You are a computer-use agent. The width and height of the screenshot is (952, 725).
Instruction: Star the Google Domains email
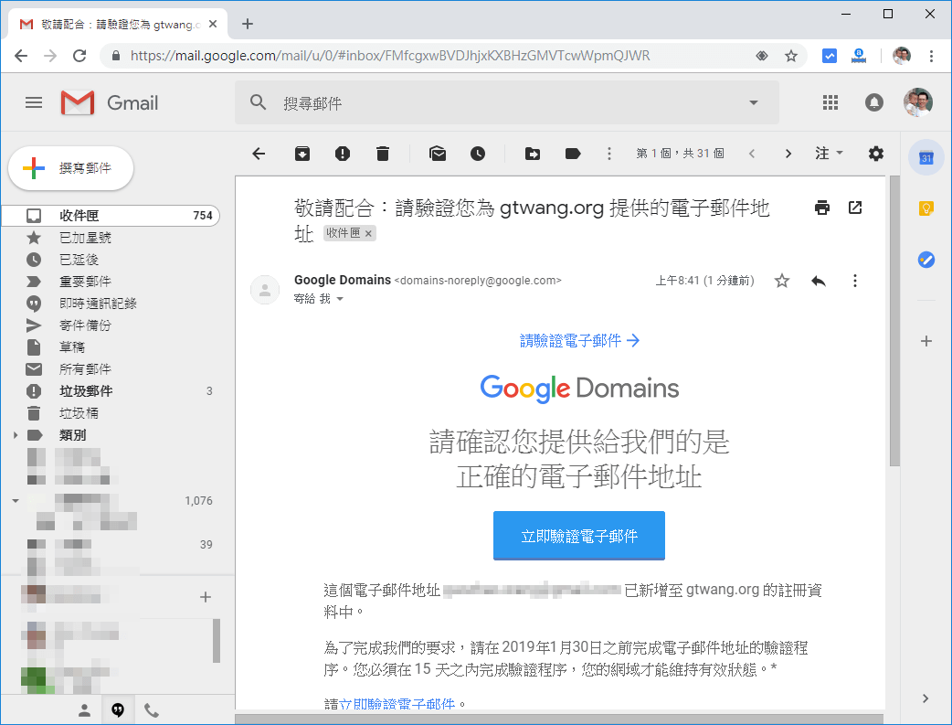[x=781, y=281]
